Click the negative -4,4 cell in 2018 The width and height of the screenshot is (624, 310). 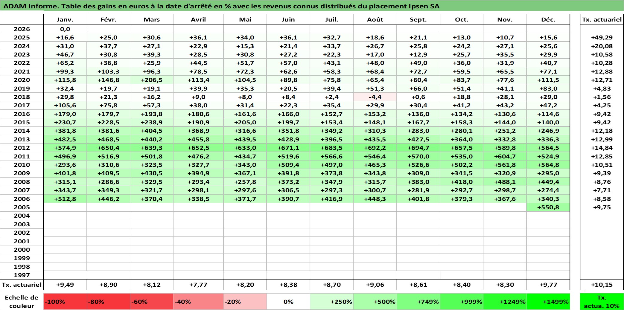pyautogui.click(x=375, y=97)
